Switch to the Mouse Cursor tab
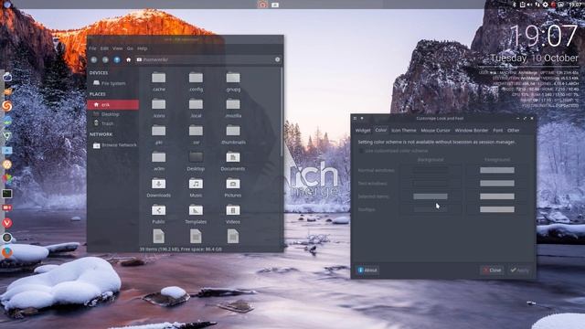Viewport: 585px width, 329px height. click(x=435, y=130)
